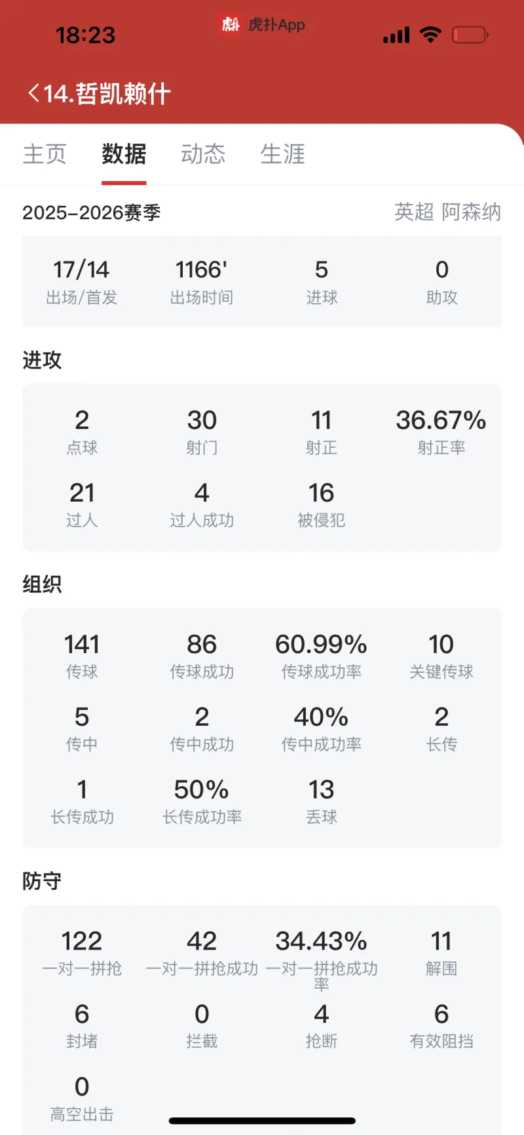Tap the Hupu App logo icon
524x1135 pixels.
pyautogui.click(x=230, y=25)
